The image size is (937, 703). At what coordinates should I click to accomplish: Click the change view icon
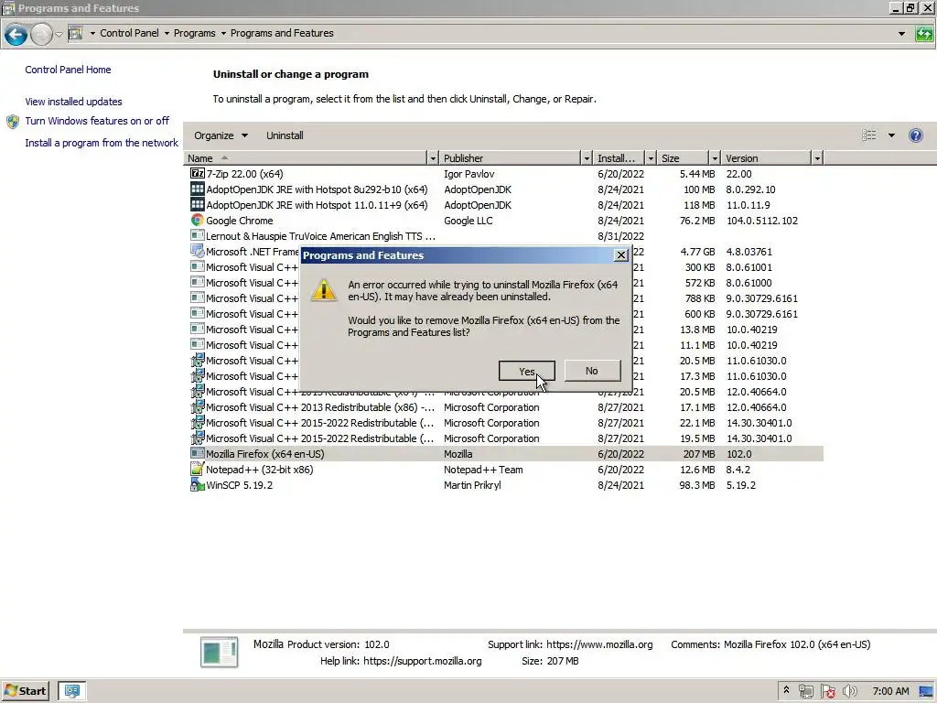869,135
